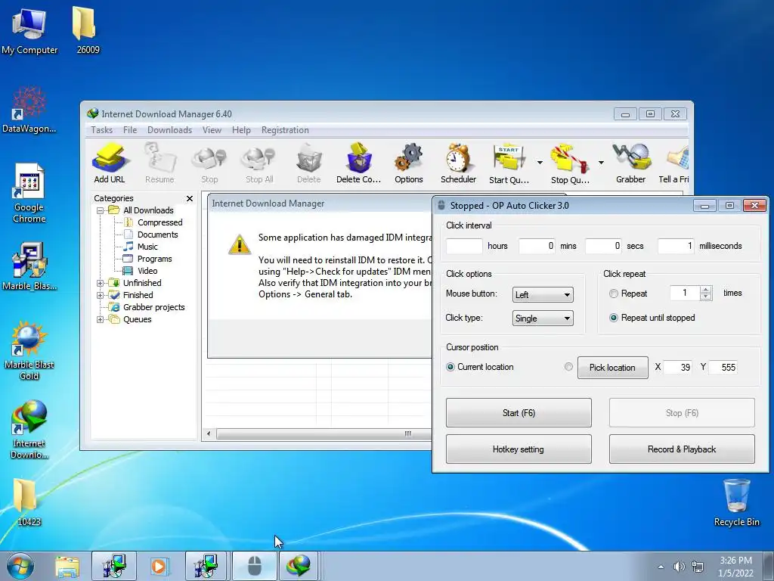Screen dimensions: 774x581
Task: Click the Add URL toolbar icon in IDM
Action: (x=110, y=163)
